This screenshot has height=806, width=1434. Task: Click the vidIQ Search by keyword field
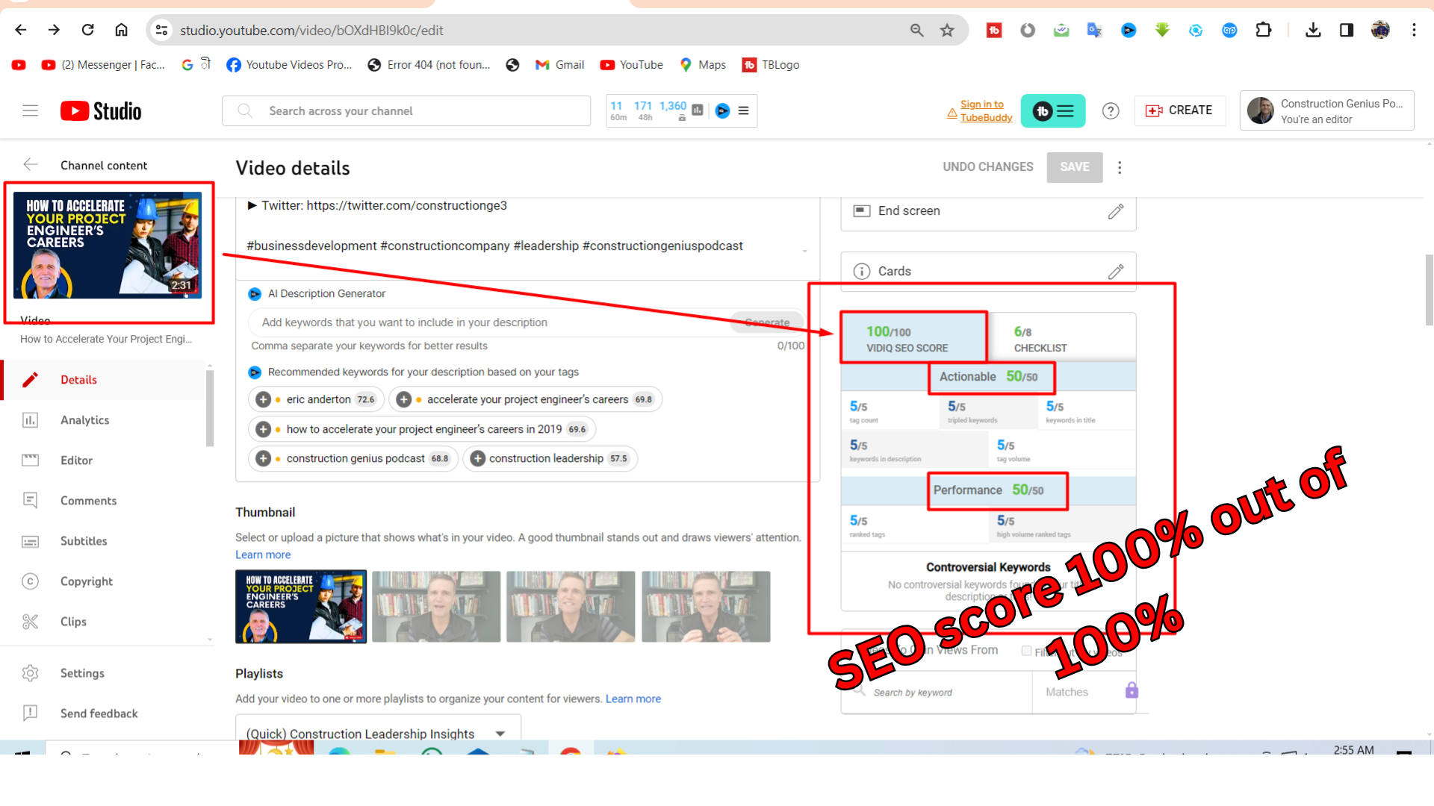pos(937,693)
